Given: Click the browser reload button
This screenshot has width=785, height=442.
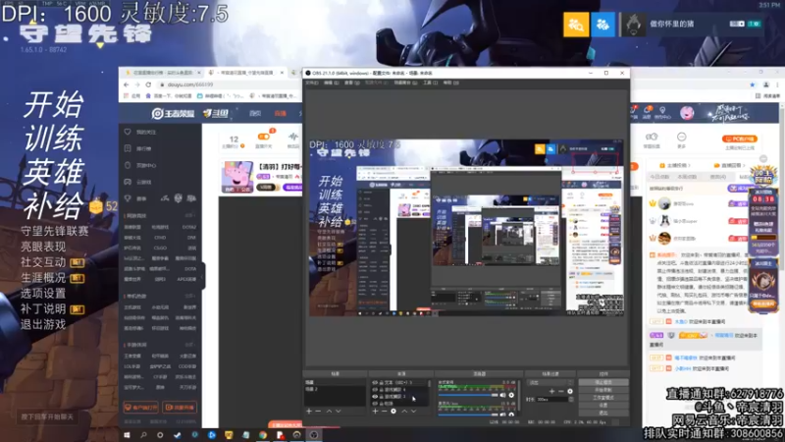Looking at the screenshot, I should click(x=148, y=84).
